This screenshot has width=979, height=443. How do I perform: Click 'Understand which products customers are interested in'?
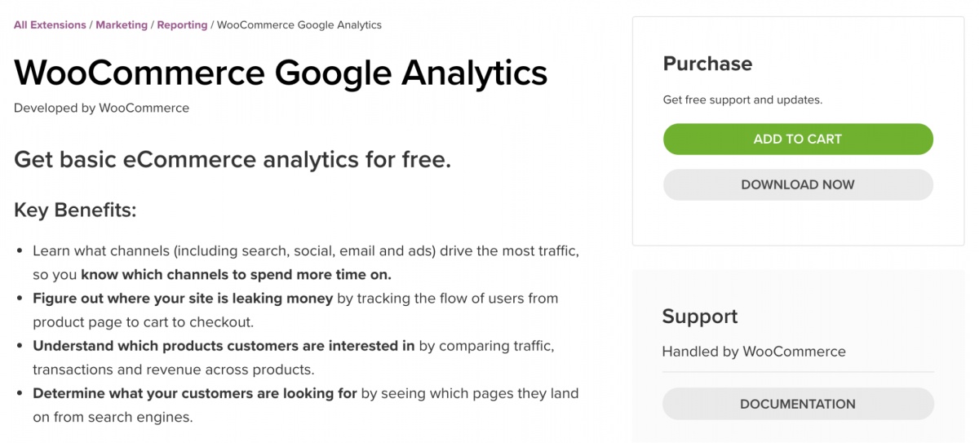pyautogui.click(x=224, y=346)
